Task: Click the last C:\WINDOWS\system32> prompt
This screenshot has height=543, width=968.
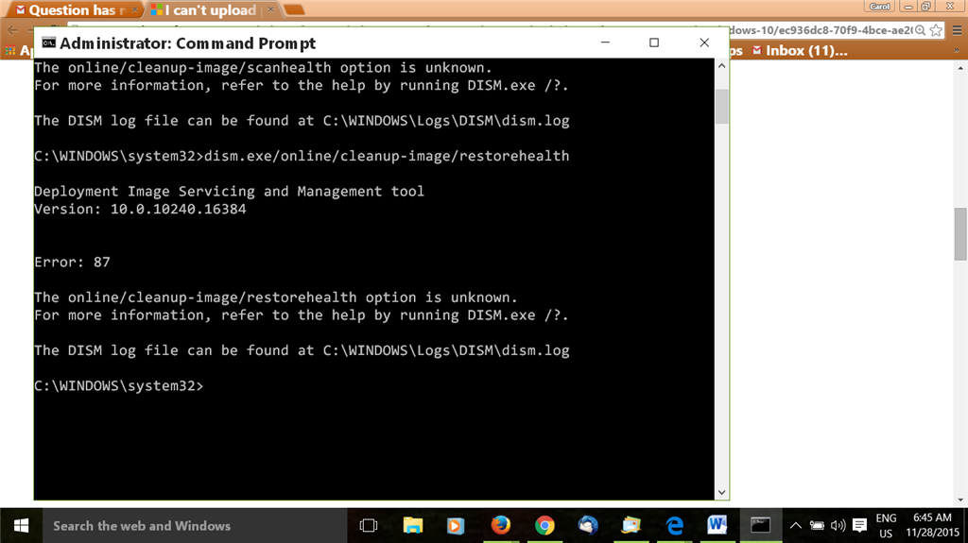Action: pos(118,386)
